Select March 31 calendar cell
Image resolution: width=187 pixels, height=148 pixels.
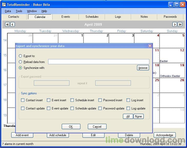(x=45, y=38)
